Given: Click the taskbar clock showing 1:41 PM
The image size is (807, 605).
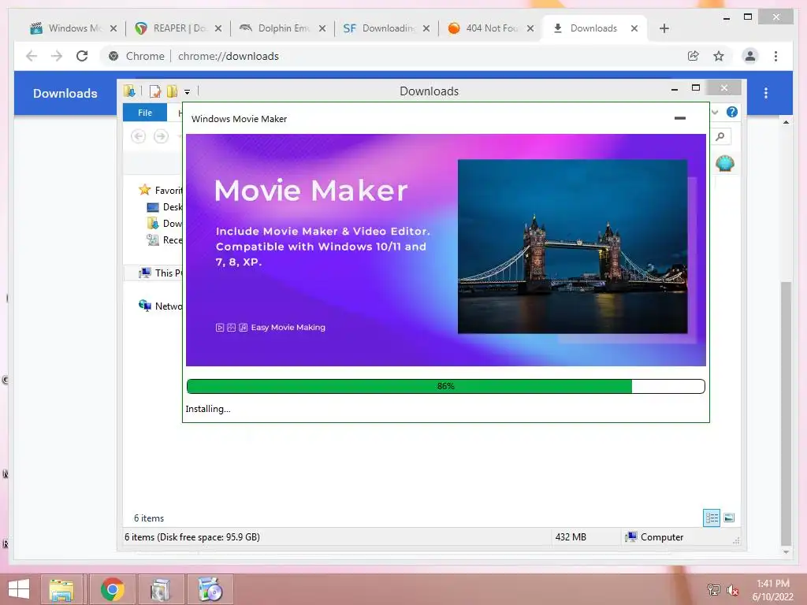Looking at the screenshot, I should pos(772,590).
